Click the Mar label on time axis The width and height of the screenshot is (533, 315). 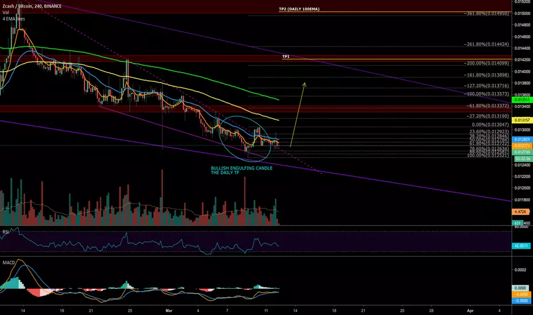[x=169, y=310]
